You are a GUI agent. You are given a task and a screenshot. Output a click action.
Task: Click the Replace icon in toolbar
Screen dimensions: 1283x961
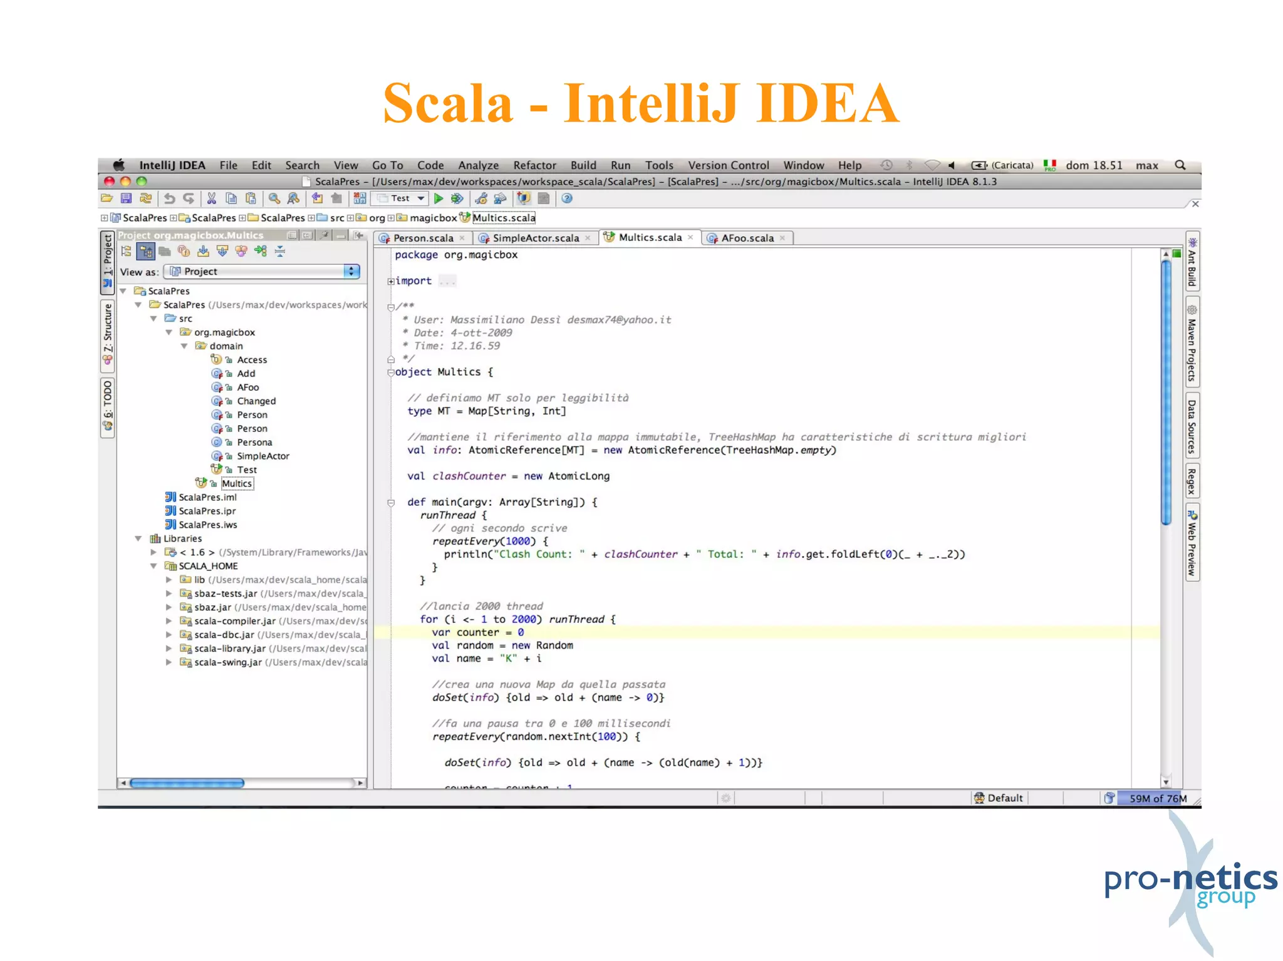[x=293, y=198]
